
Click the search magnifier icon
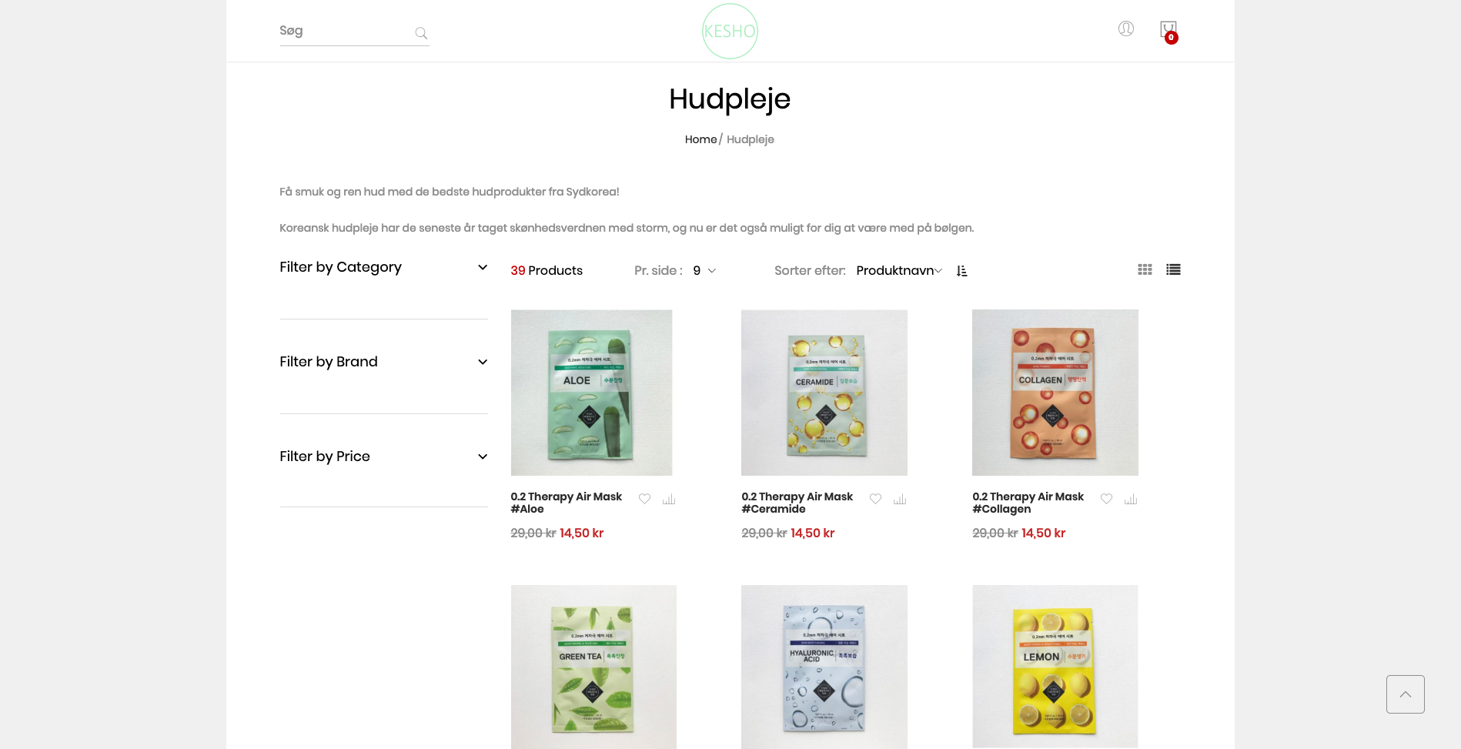pos(421,33)
